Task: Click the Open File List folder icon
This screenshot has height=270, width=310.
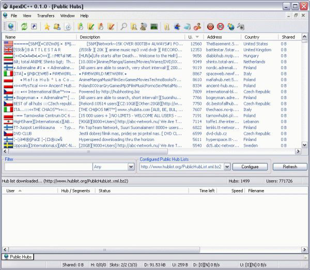Action: pyautogui.click(x=167, y=27)
